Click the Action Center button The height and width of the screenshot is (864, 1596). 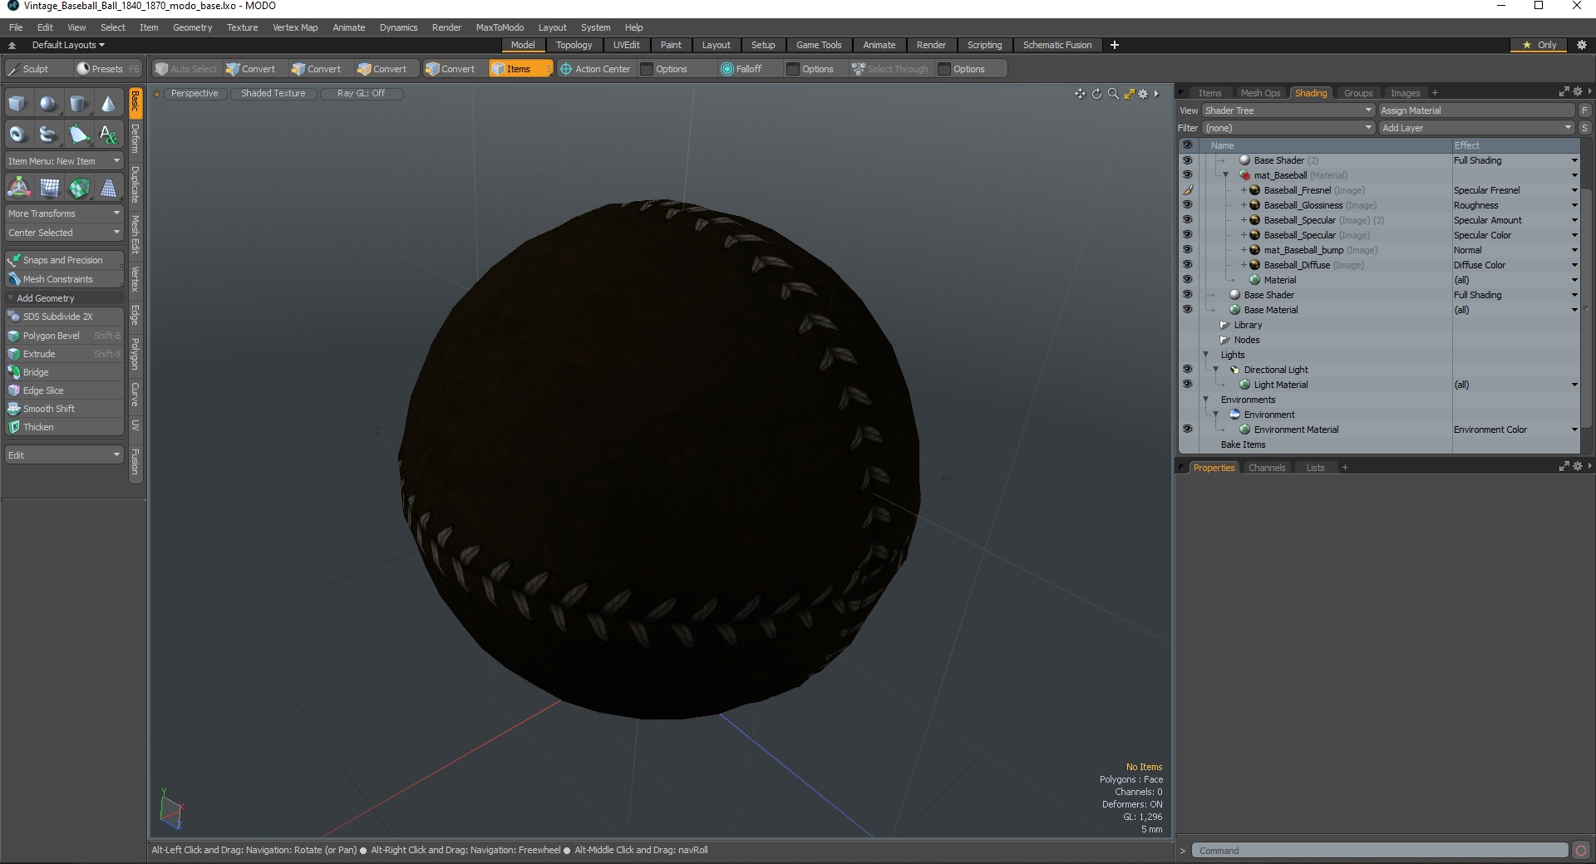[595, 69]
